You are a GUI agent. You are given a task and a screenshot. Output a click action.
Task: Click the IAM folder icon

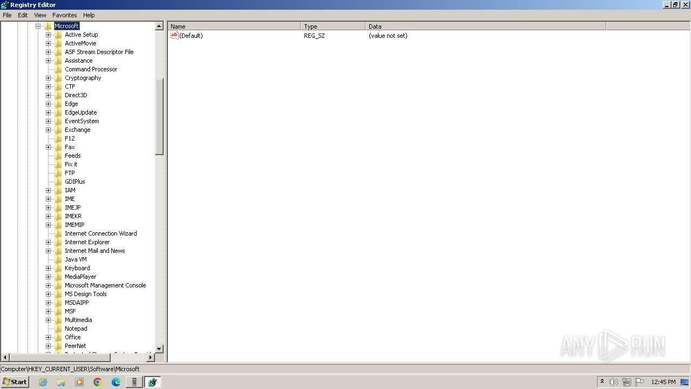[x=58, y=190]
